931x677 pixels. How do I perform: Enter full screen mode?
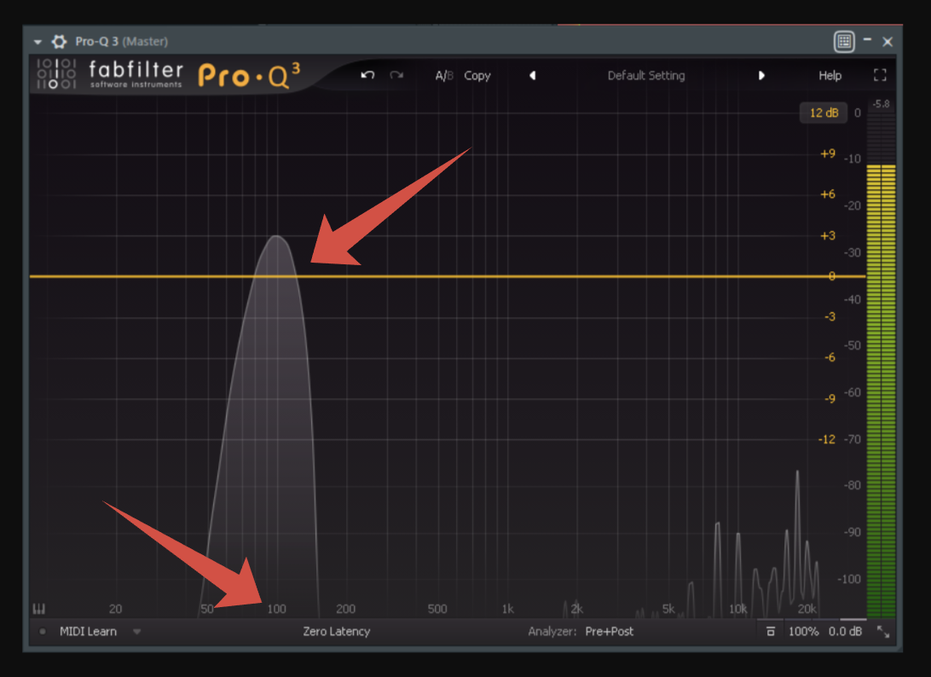coord(880,75)
